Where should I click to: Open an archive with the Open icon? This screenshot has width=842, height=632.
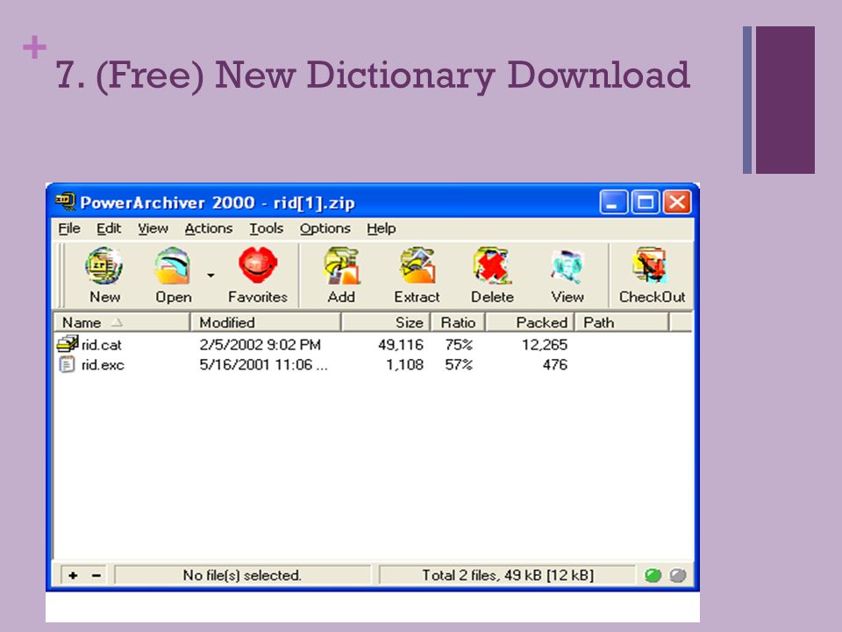coord(173,266)
